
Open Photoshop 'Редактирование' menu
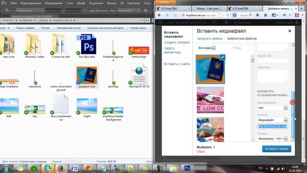pyautogui.click(x=31, y=3)
